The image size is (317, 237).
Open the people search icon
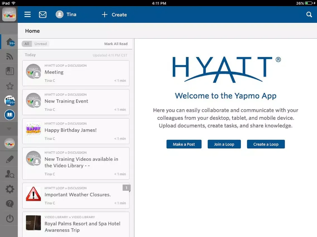(10, 174)
